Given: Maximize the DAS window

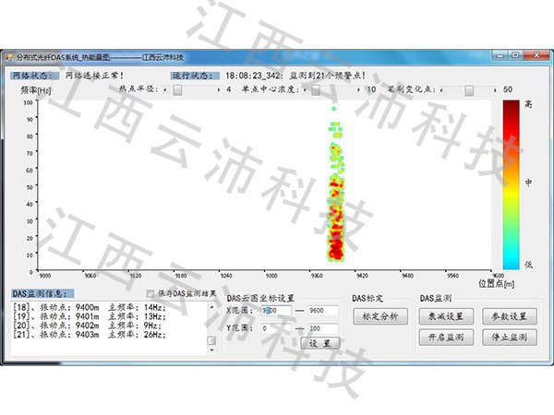Looking at the screenshot, I should [516, 55].
